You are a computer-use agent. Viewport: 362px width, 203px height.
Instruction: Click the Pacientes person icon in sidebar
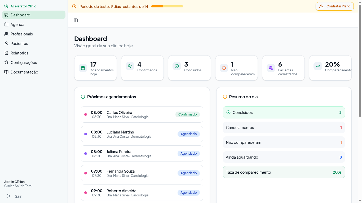6,43
